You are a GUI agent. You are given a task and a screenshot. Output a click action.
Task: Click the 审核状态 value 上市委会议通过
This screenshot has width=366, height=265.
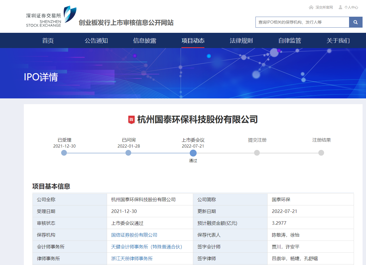point(127,223)
